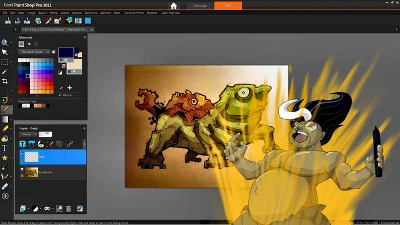Click the chain link layers icon

[70, 145]
